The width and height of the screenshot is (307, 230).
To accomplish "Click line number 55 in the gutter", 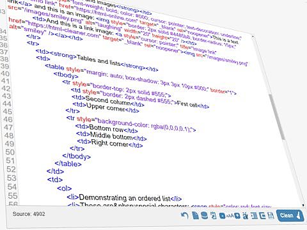I will (x=13, y=195).
